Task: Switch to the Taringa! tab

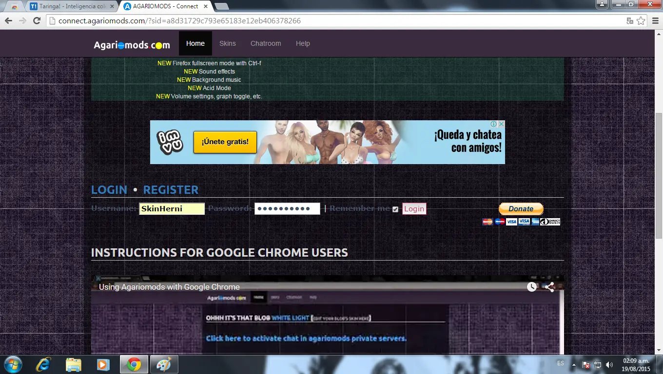Action: (x=72, y=7)
